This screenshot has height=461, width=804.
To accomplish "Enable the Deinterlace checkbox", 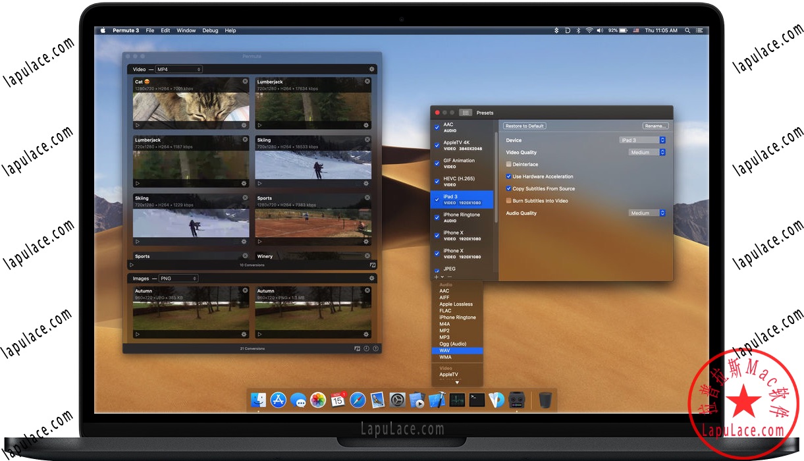I will pyautogui.click(x=510, y=164).
